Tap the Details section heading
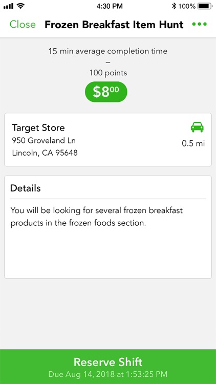This screenshot has width=216, height=384. coord(26,188)
